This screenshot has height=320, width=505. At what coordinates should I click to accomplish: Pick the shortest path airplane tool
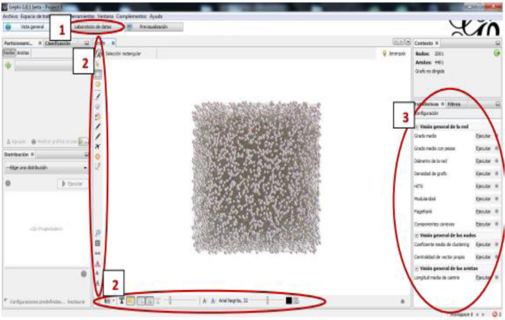pyautogui.click(x=98, y=147)
